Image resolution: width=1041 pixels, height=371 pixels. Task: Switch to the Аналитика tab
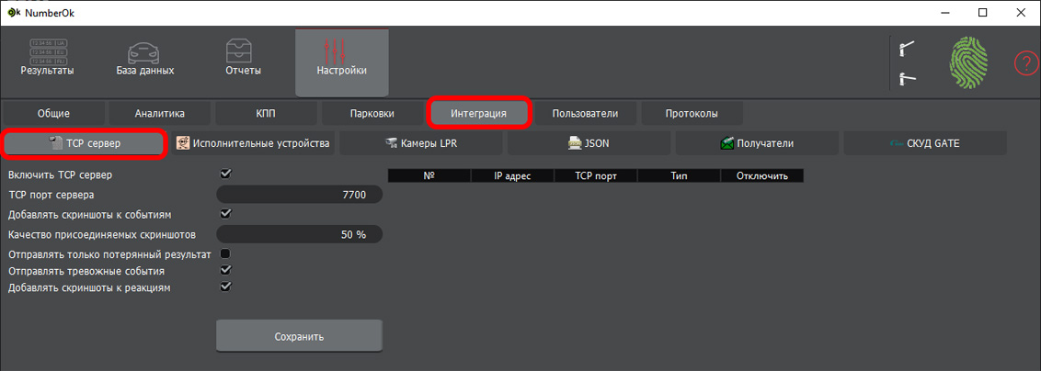160,113
